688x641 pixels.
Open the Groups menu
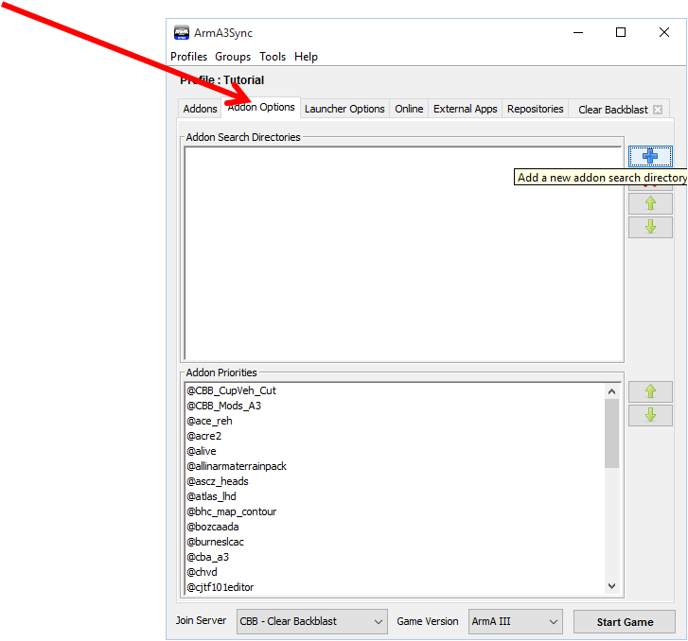click(x=233, y=57)
